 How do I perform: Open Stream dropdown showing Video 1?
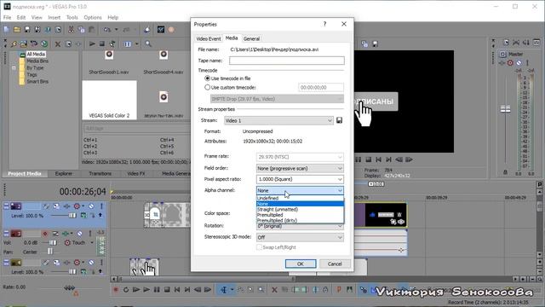coord(278,120)
